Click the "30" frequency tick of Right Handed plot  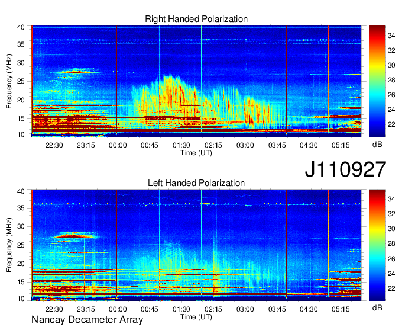21,63
